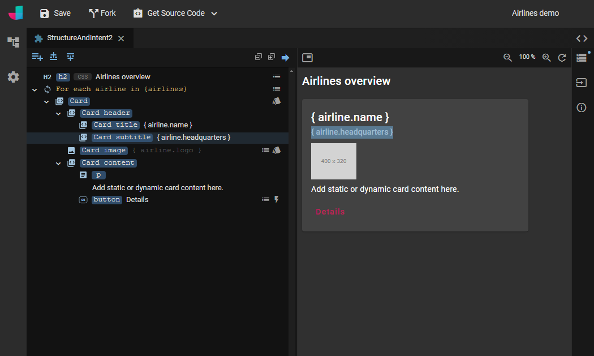Viewport: 594px width, 356px height.
Task: Select Card content tag
Action: tap(108, 162)
